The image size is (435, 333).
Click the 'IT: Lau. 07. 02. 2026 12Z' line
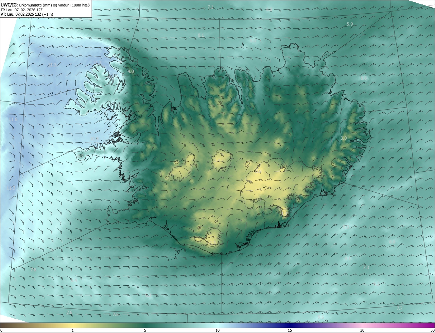(22, 10)
